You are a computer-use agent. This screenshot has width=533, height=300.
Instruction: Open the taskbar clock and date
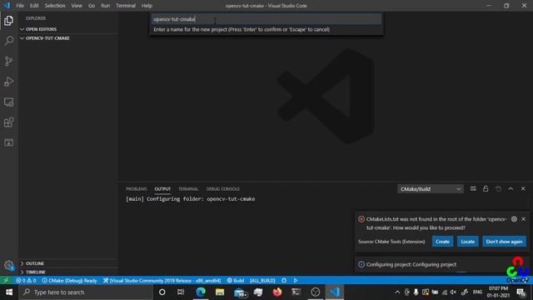point(498,292)
